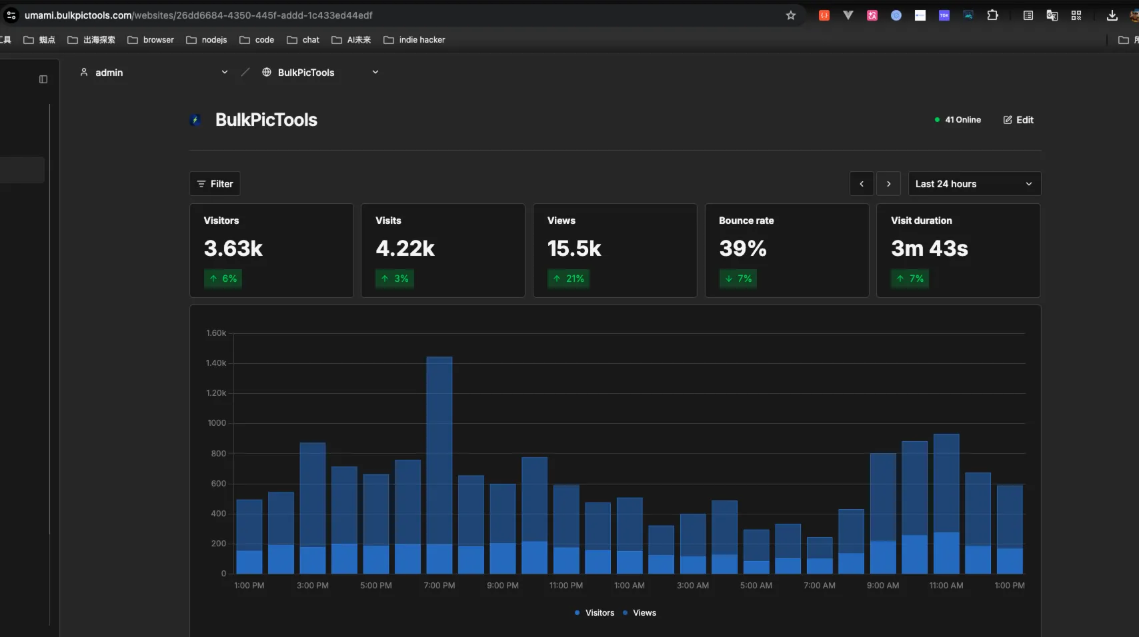
Task: Open the nodejs bookmarks folder
Action: [x=207, y=40]
